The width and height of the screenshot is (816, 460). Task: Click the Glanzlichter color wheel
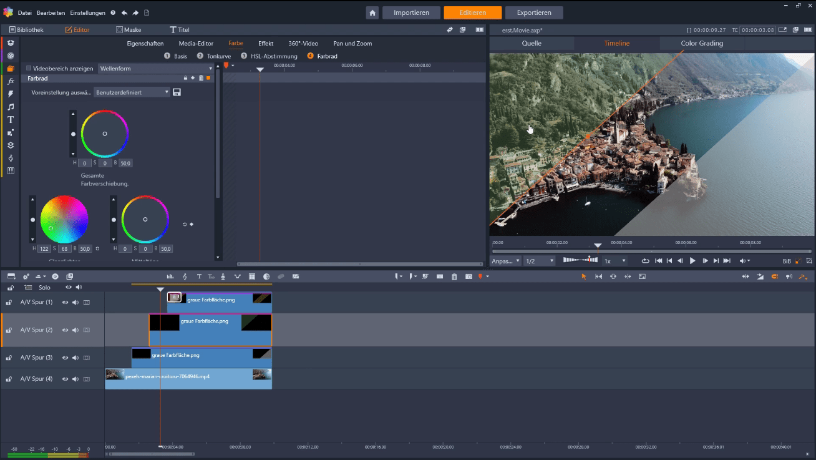(64, 219)
